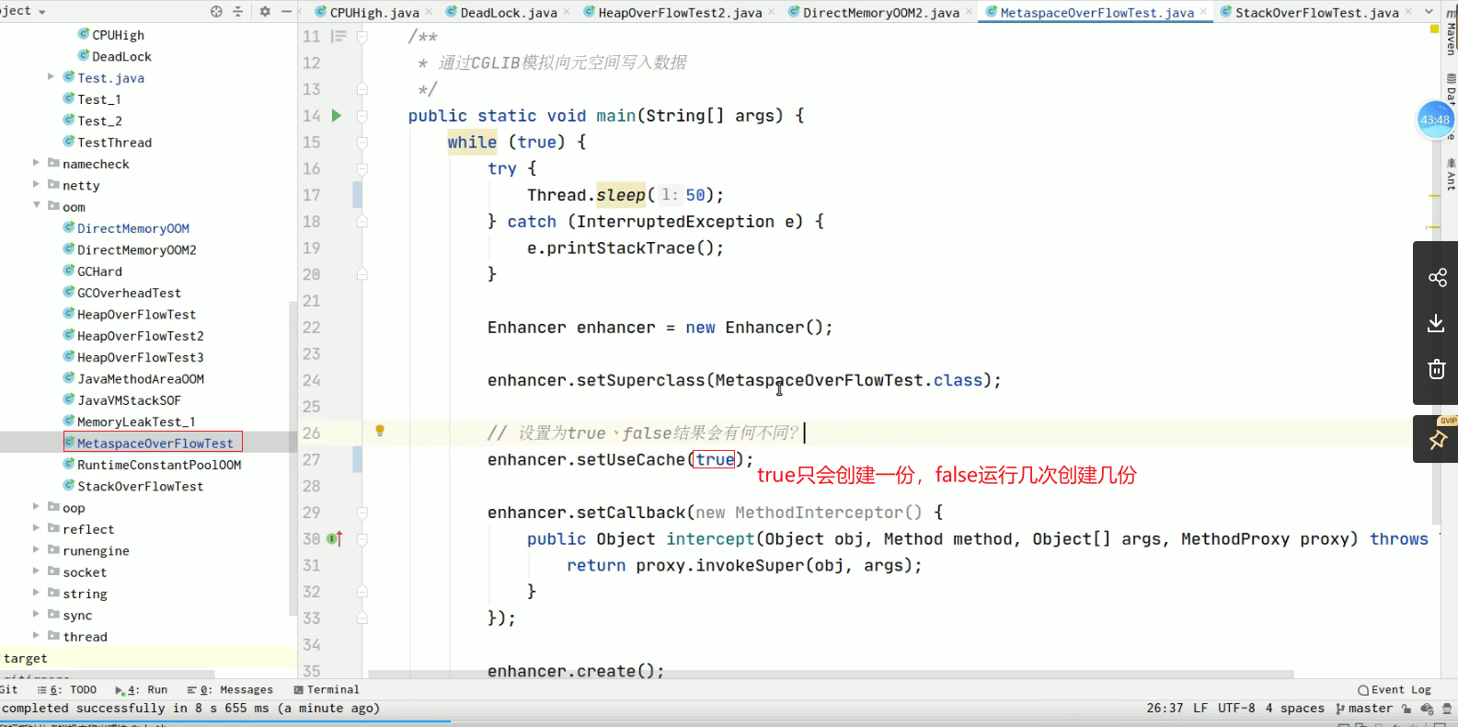Switch to the StackOverFlowTest.java editor tab

coord(1316,12)
